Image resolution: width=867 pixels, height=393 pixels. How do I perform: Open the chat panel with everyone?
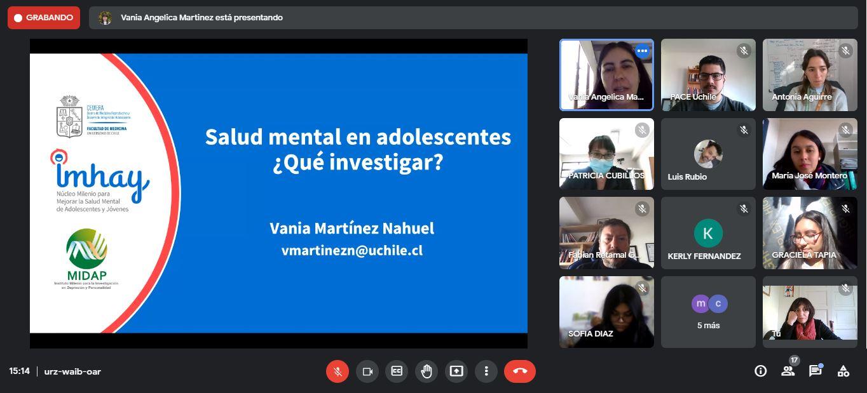coord(816,371)
